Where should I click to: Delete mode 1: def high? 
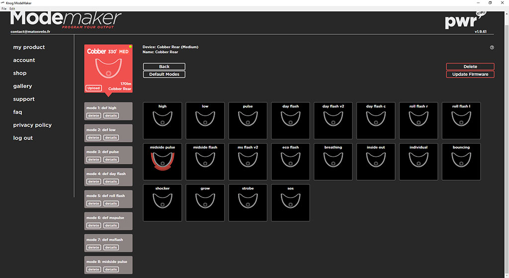coord(93,116)
